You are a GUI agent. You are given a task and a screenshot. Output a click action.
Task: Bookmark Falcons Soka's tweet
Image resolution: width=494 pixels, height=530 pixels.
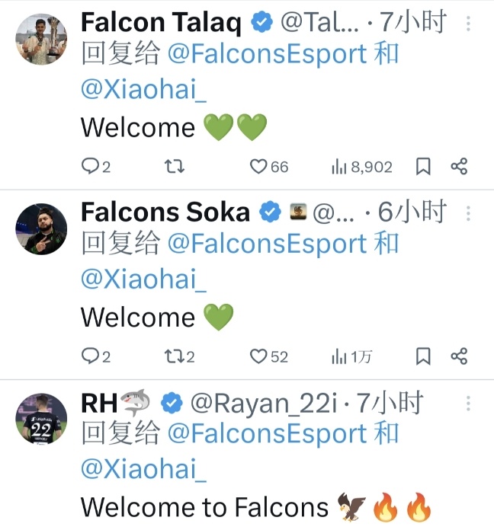[423, 356]
